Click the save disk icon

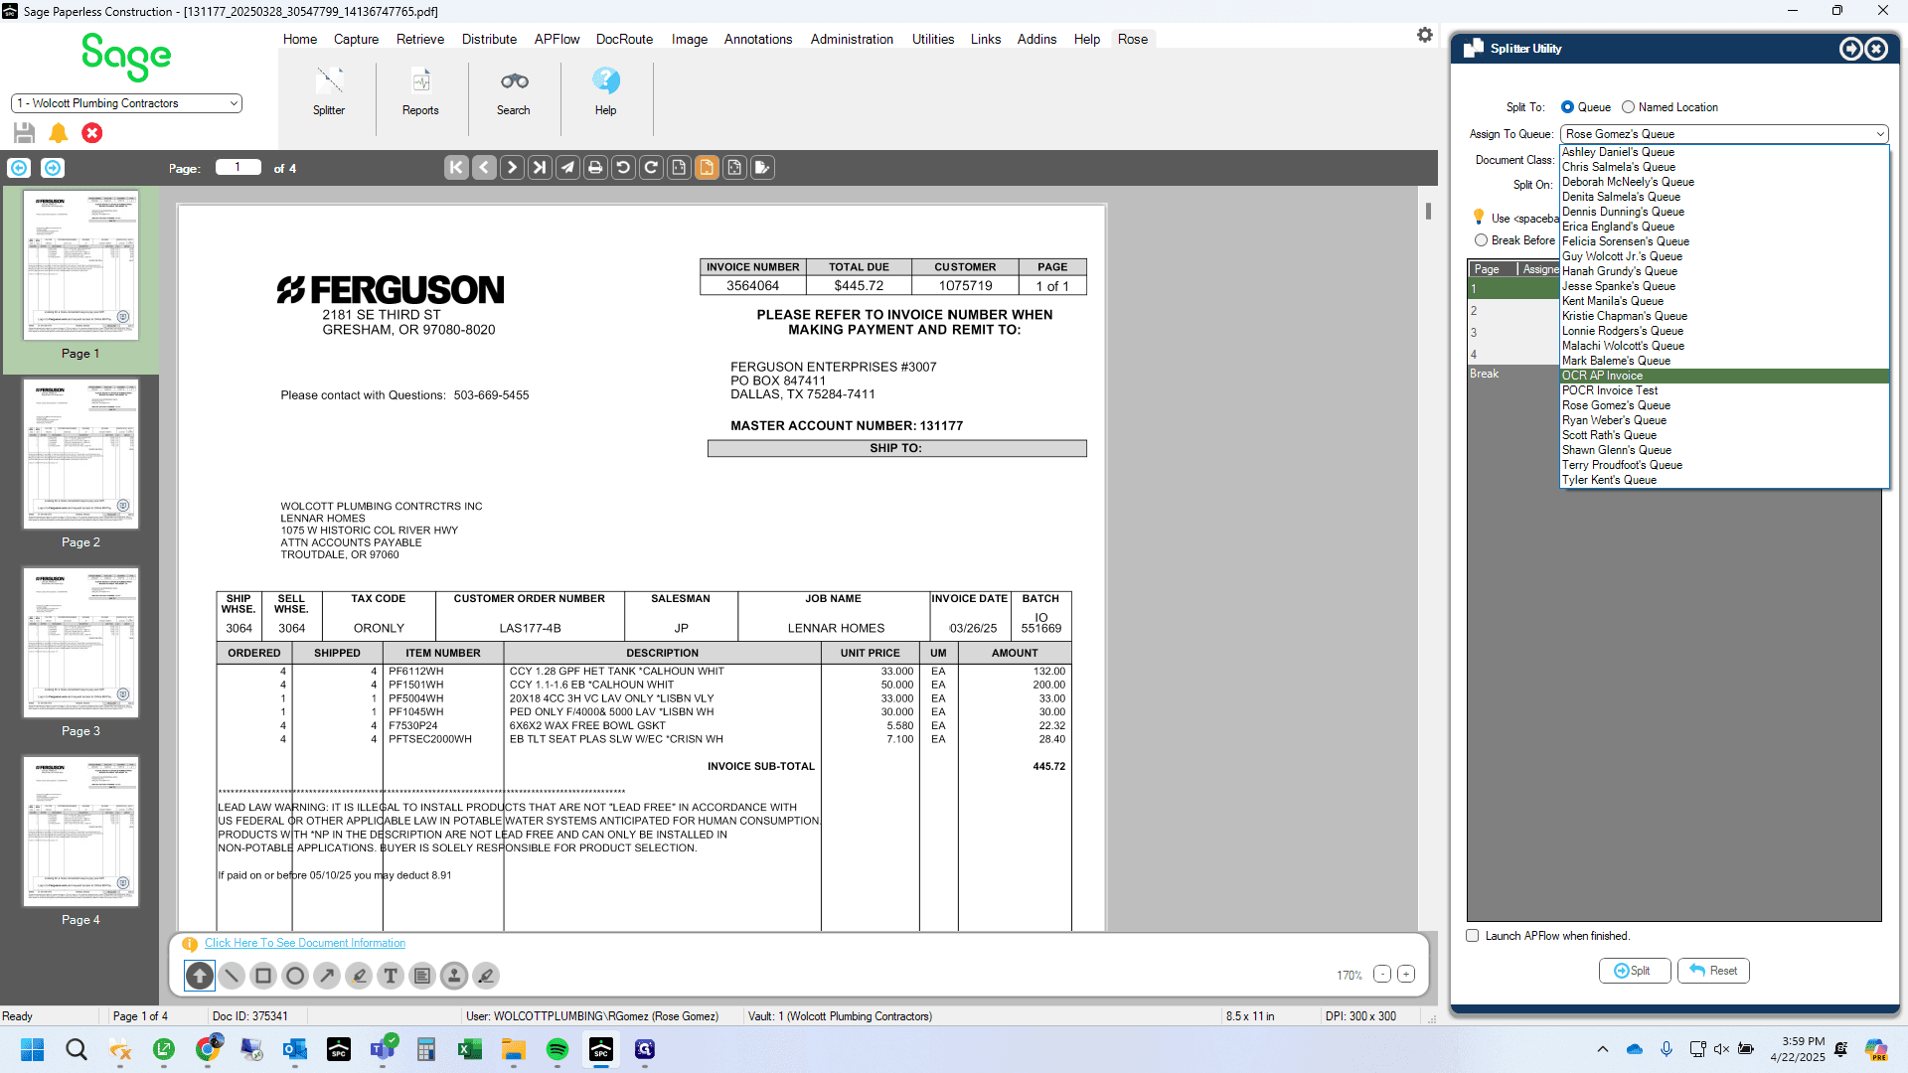[x=25, y=133]
